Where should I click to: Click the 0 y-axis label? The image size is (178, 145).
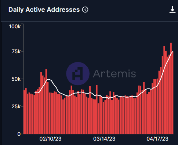19,134
